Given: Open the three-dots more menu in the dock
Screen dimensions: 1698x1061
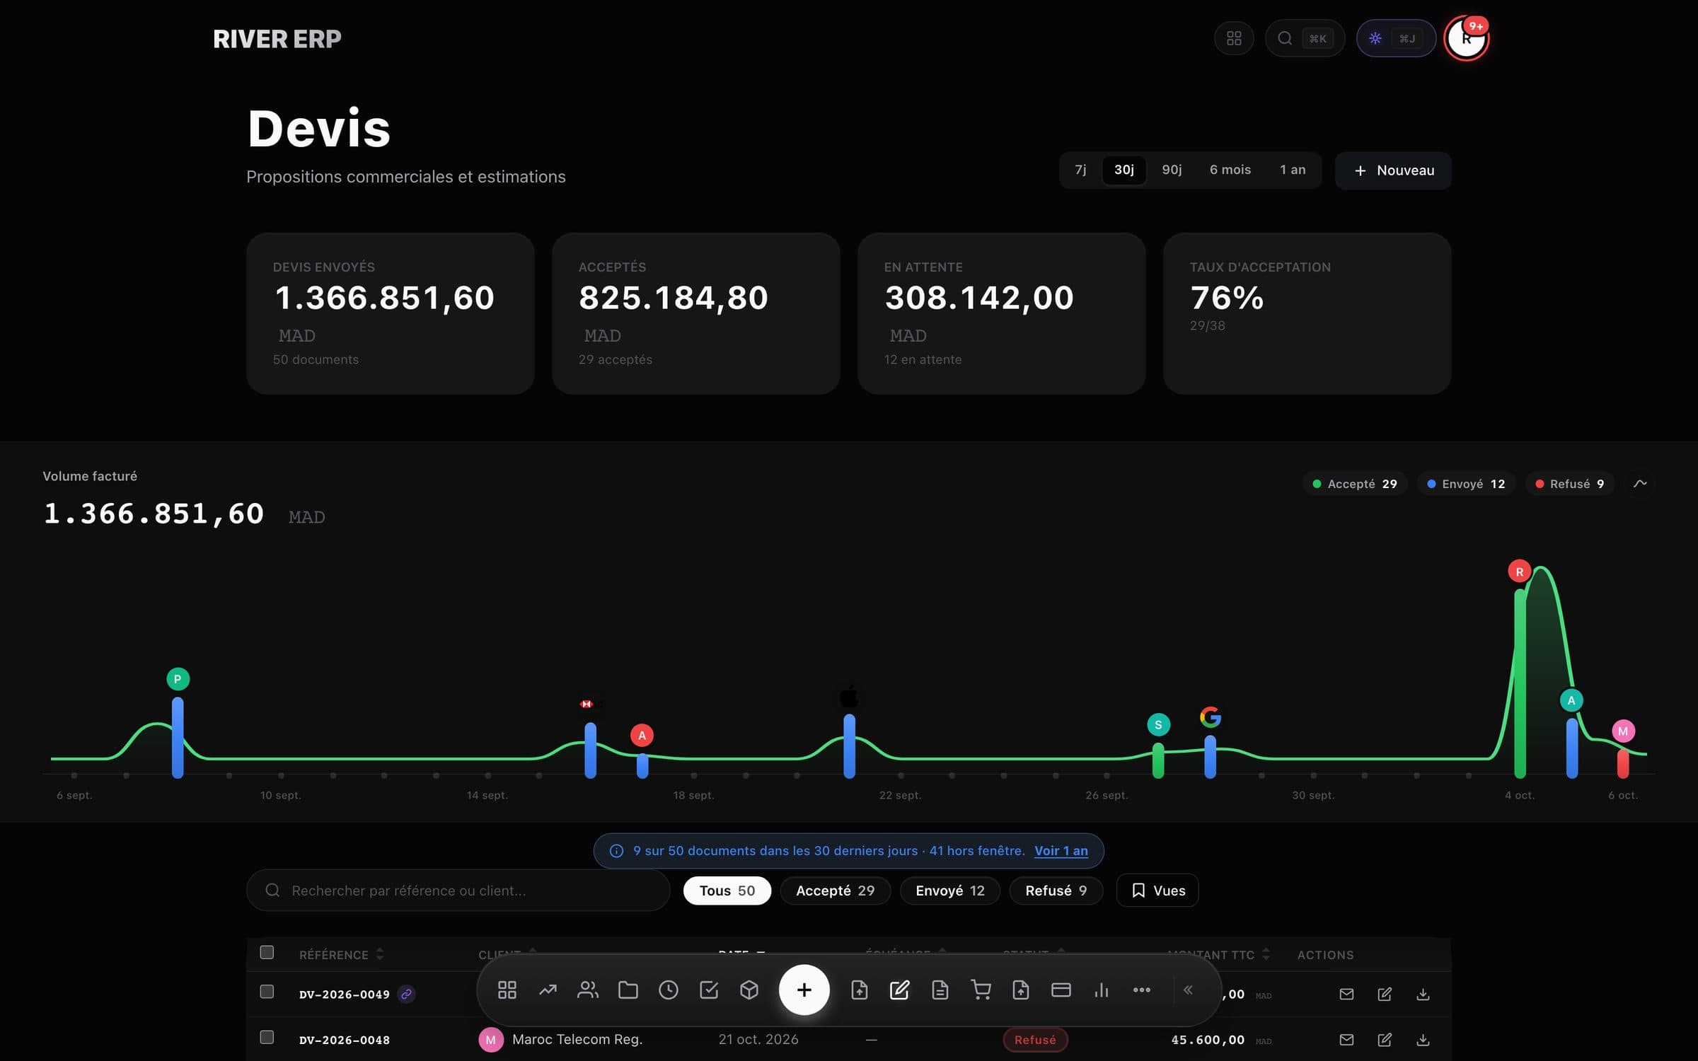Looking at the screenshot, I should pos(1142,990).
